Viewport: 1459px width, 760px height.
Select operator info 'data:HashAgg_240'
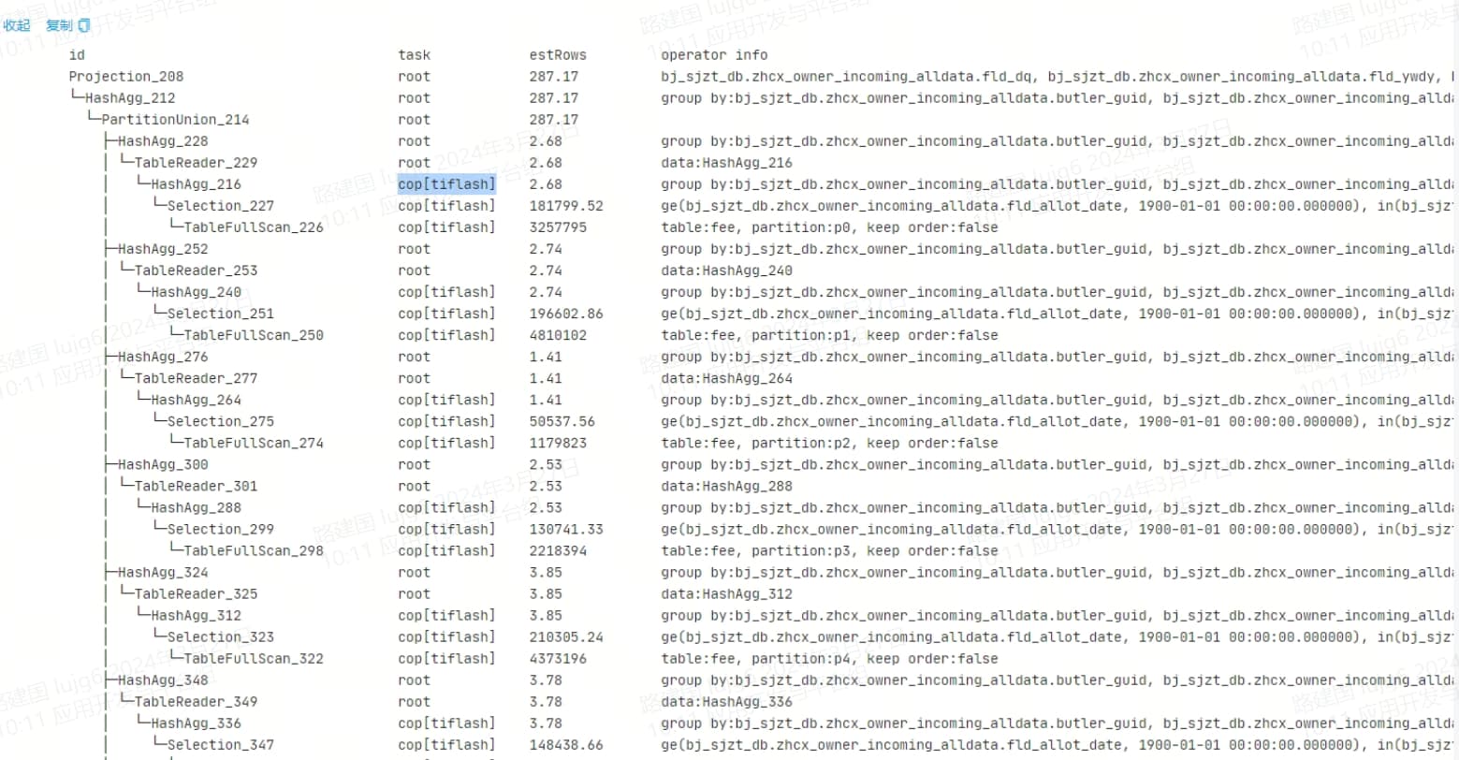click(x=726, y=270)
